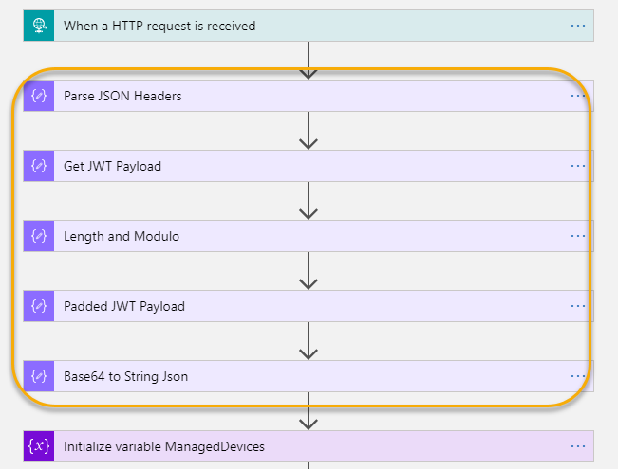This screenshot has width=618, height=469.
Task: Click the Get JWT Payload compose icon
Action: 39,166
